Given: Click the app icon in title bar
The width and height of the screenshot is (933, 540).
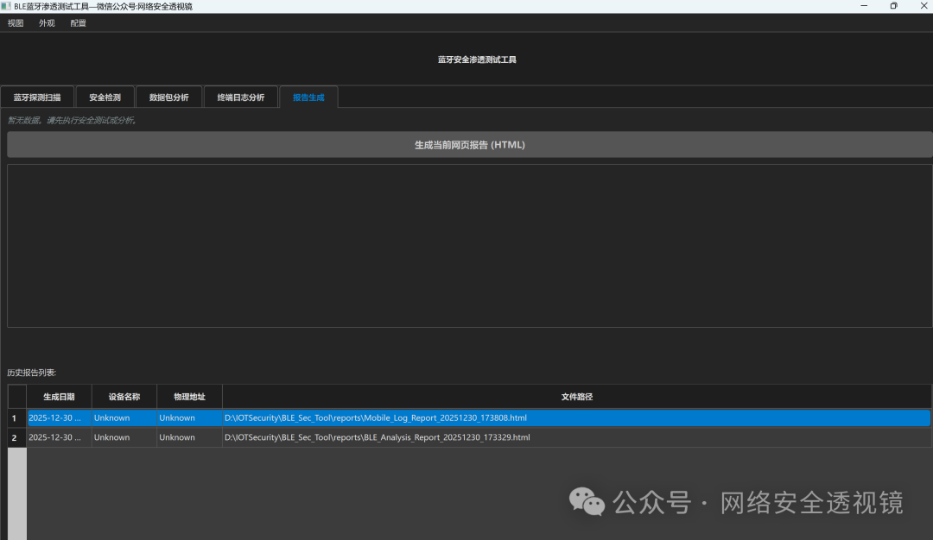Looking at the screenshot, I should pos(6,6).
